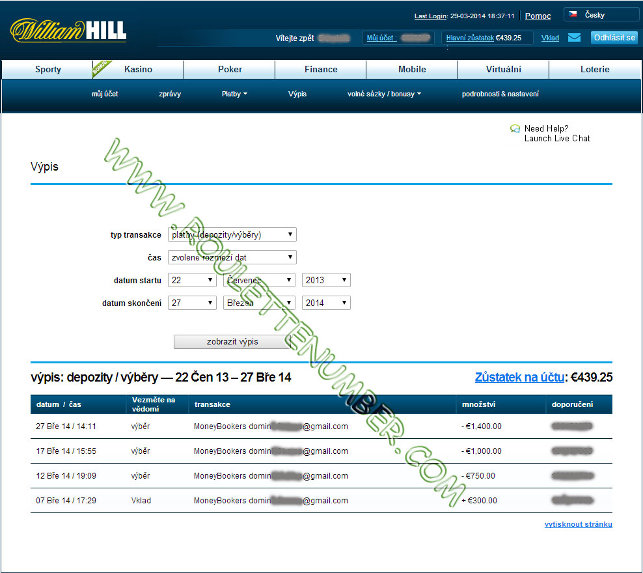
Task: Click the Hlavní zůstatek link
Action: coord(470,38)
